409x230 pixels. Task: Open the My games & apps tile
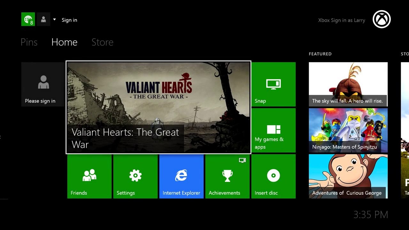point(274,130)
